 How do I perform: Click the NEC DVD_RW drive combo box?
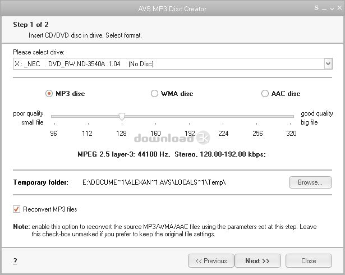(173, 64)
